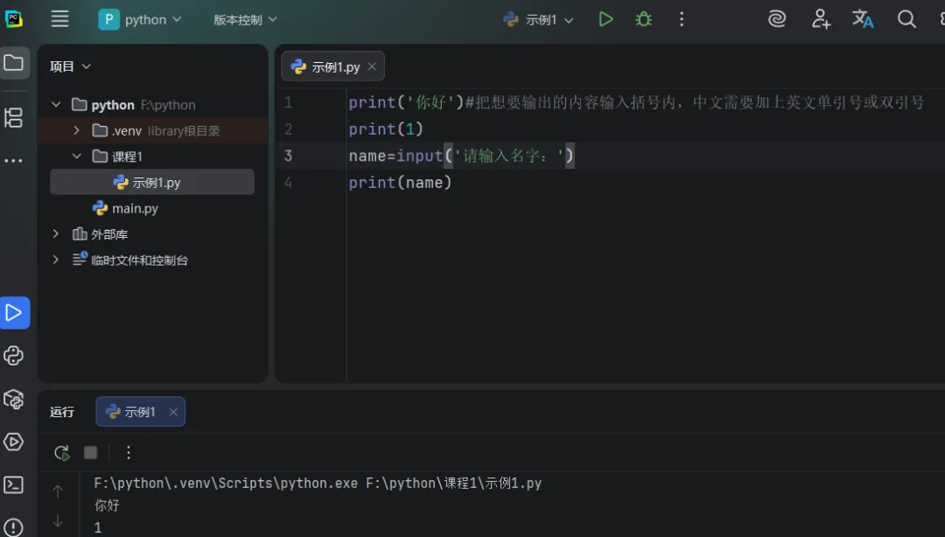Expand the 外部库 node
Viewport: 945px width, 537px height.
[x=55, y=234]
